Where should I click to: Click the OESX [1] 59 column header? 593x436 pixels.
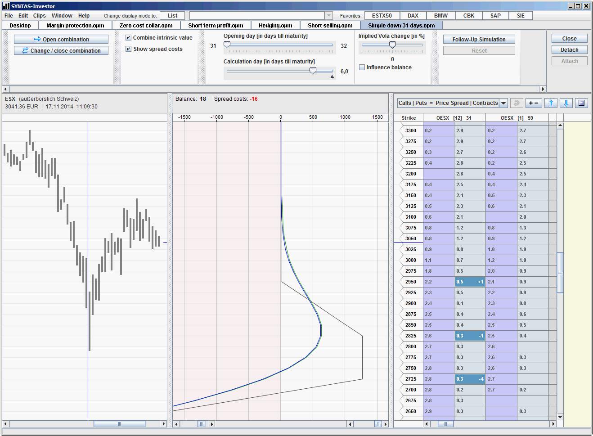click(x=517, y=118)
